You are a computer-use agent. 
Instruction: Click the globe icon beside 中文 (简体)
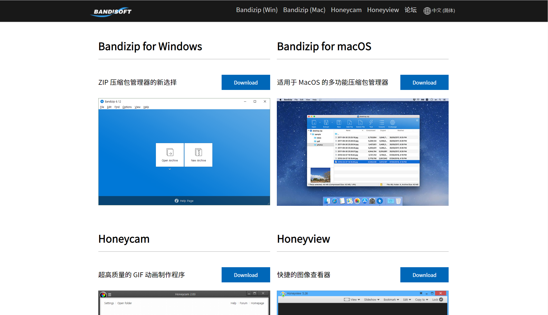427,11
